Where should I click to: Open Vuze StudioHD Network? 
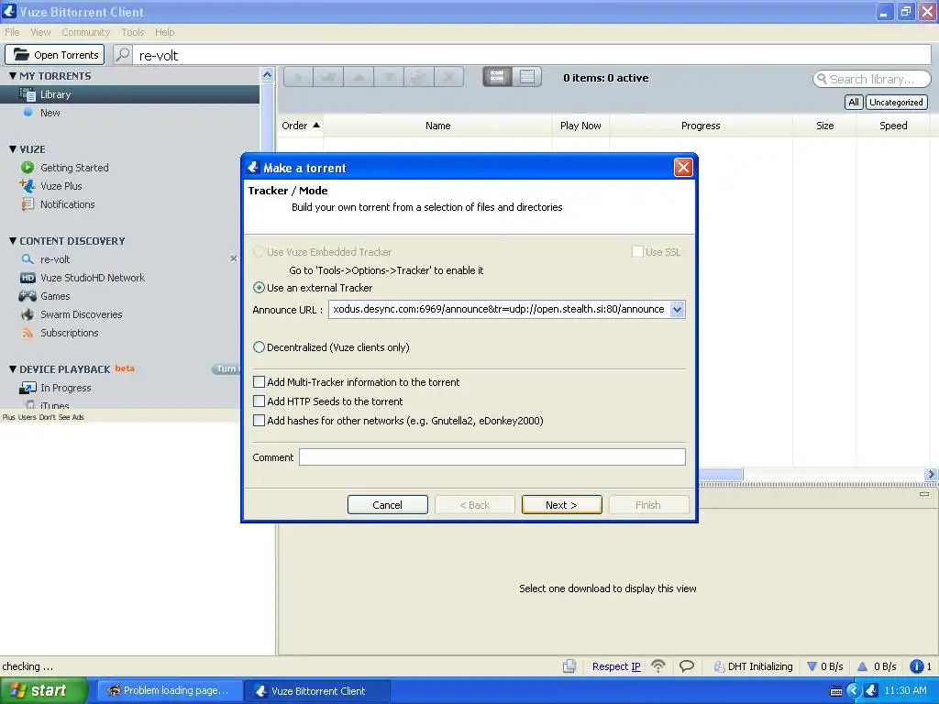[x=93, y=278]
